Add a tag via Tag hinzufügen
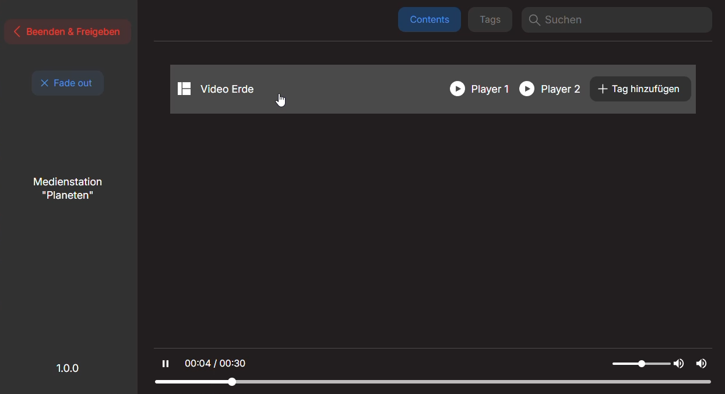725x394 pixels. (640, 89)
